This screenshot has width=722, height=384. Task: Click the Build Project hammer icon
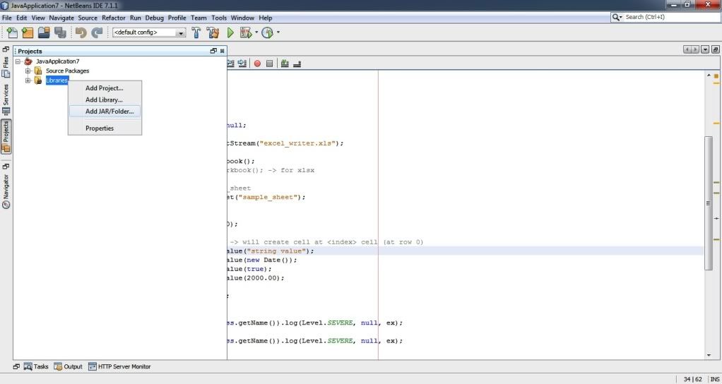[196, 32]
